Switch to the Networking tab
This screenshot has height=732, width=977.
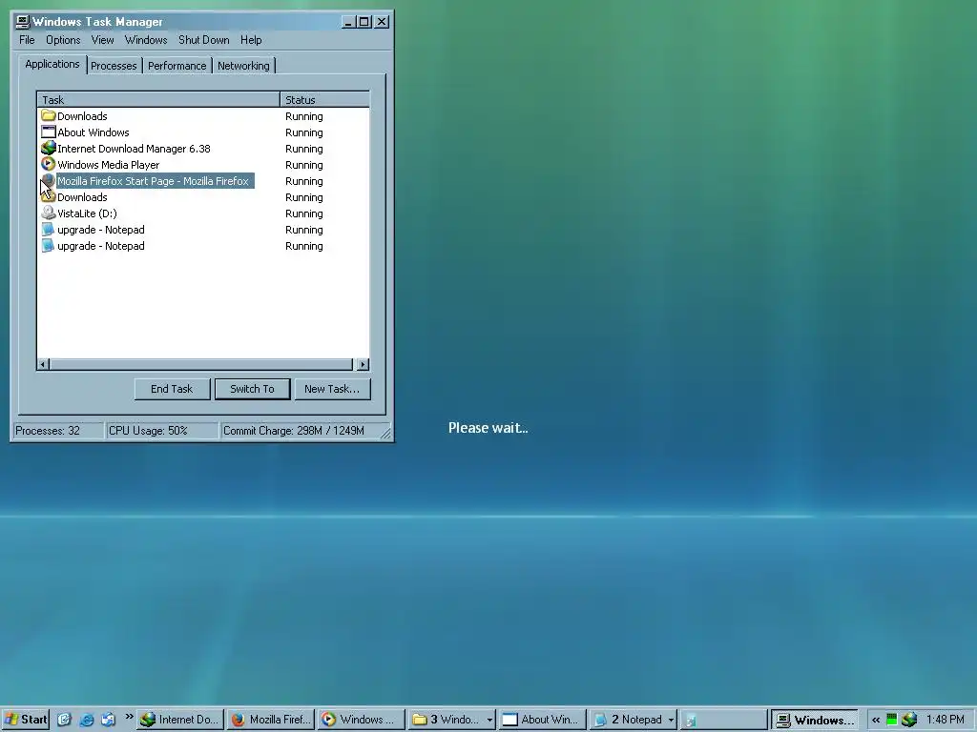243,66
